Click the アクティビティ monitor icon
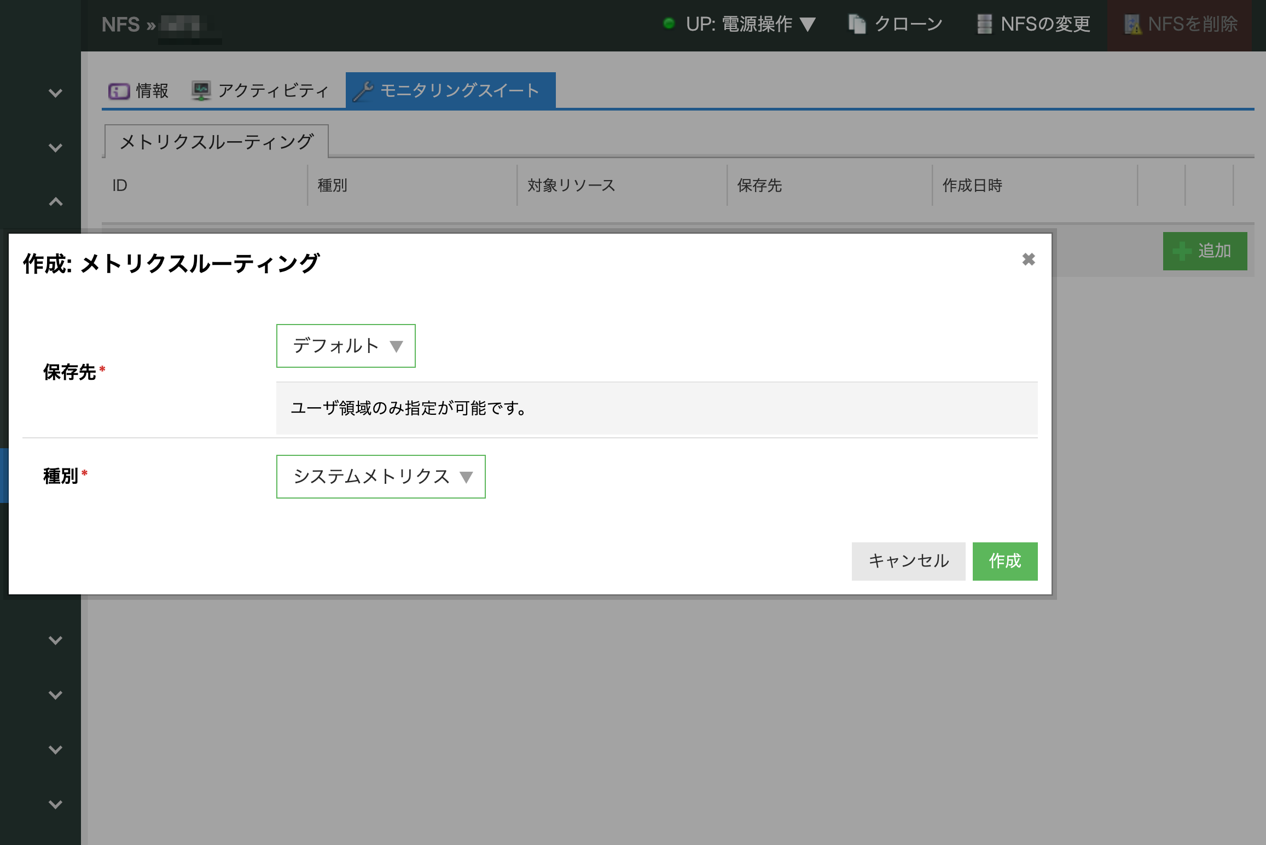The width and height of the screenshot is (1266, 845). [201, 90]
